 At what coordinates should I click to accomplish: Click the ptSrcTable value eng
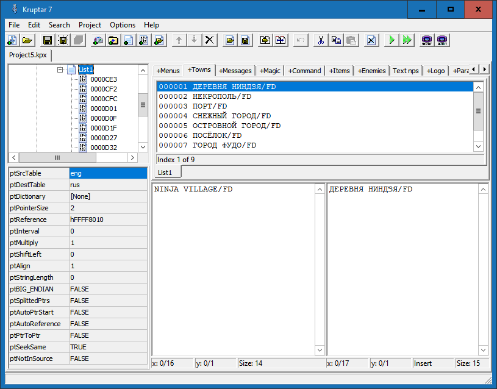[x=108, y=173]
